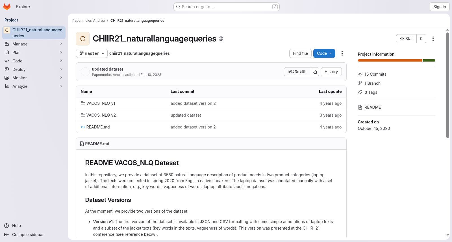Copy commit SHA b943c40b to clipboard
Screen dimensions: 452x242
click(x=315, y=72)
